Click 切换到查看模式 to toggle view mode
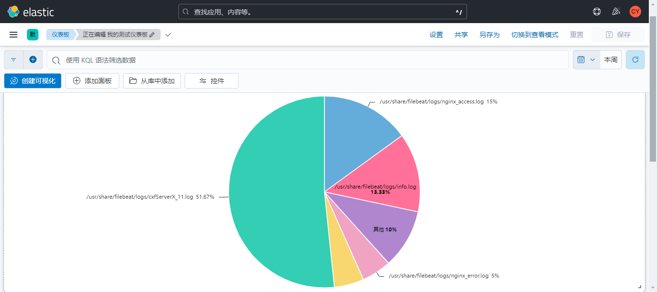657x292 pixels. pos(534,35)
